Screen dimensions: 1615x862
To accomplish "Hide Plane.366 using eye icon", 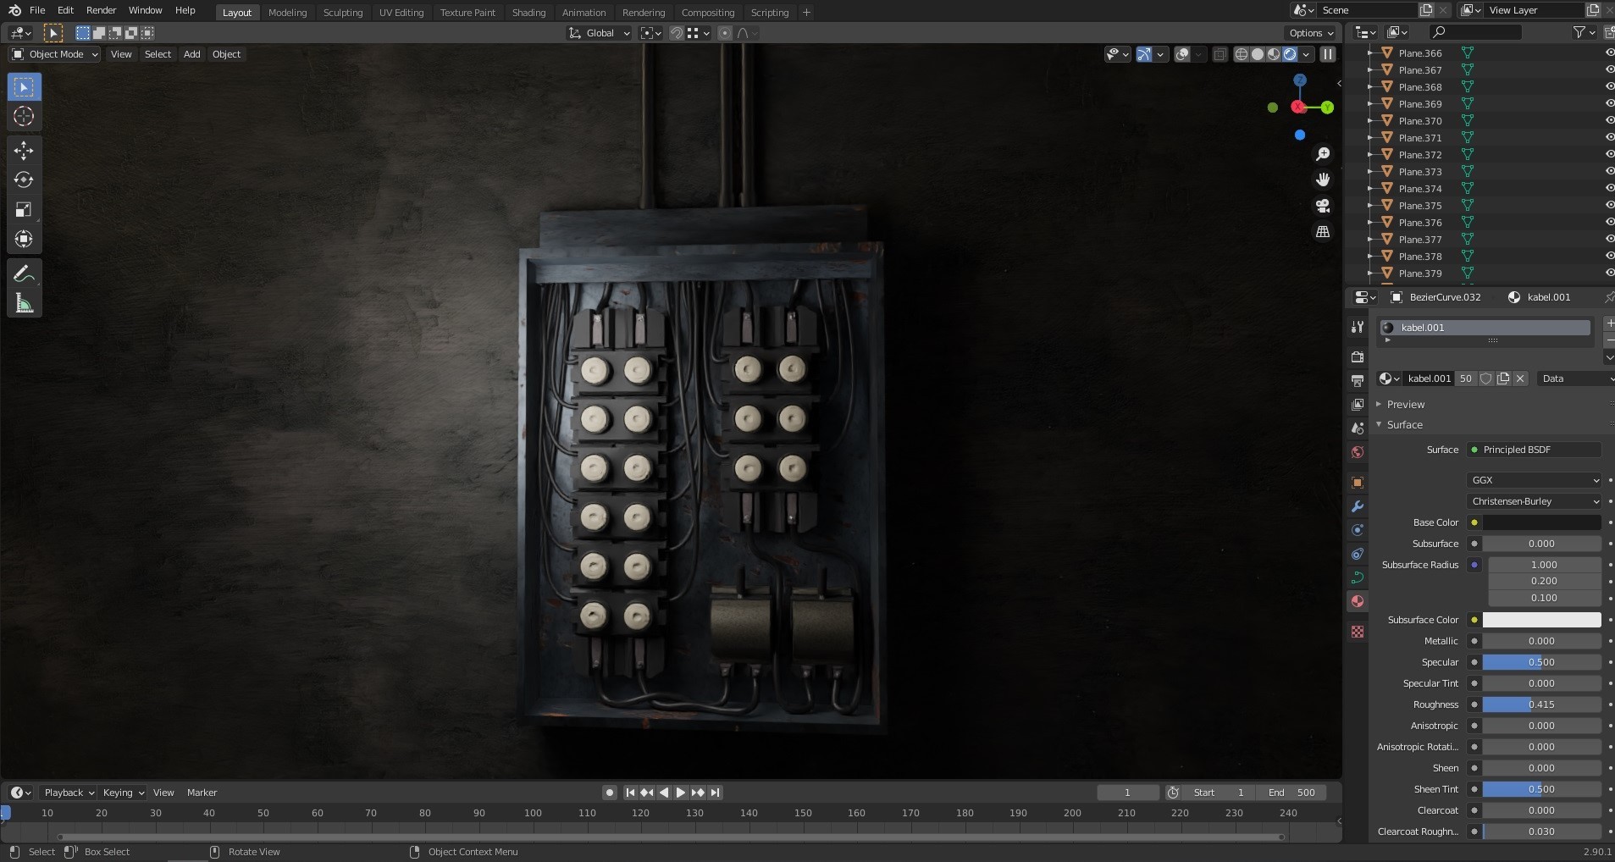I will [x=1609, y=52].
